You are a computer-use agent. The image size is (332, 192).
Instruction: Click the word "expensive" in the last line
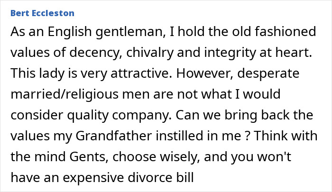[93, 177]
